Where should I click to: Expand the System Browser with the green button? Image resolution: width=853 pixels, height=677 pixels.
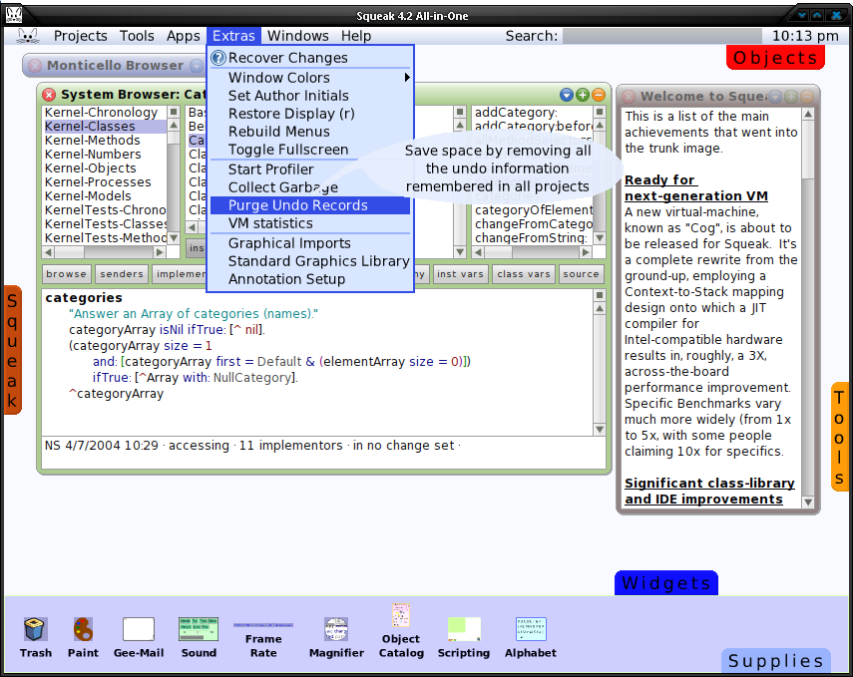583,95
